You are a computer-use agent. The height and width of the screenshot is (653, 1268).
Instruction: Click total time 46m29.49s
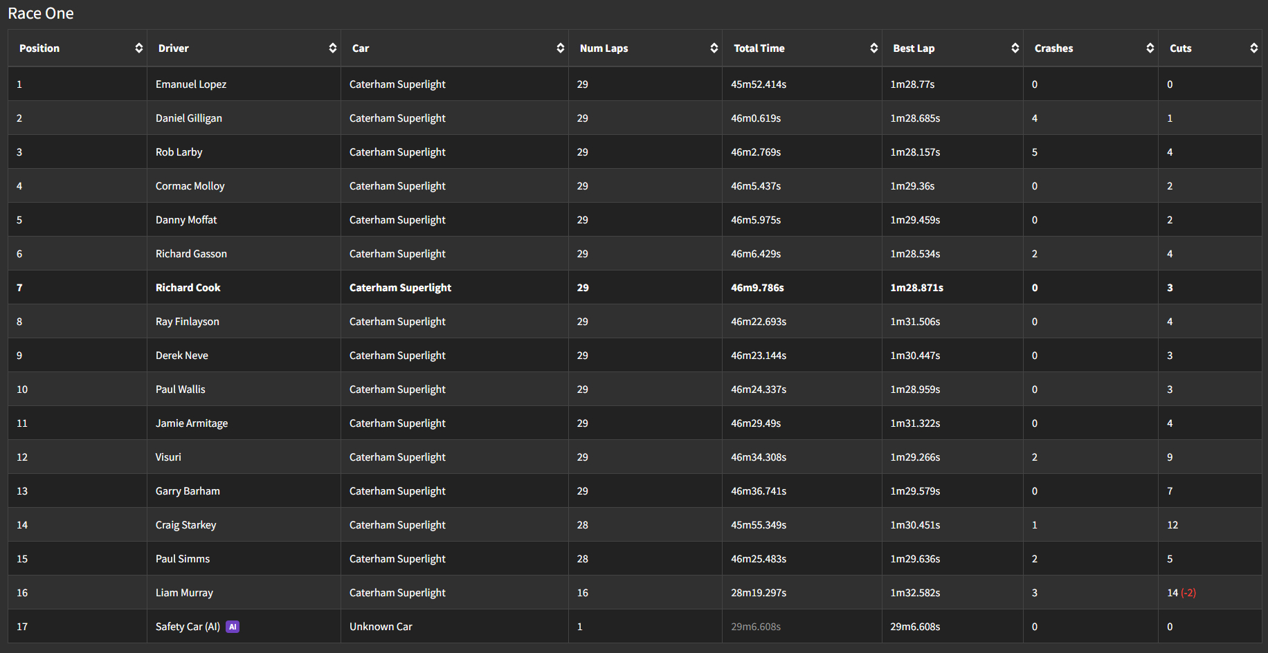[756, 423]
